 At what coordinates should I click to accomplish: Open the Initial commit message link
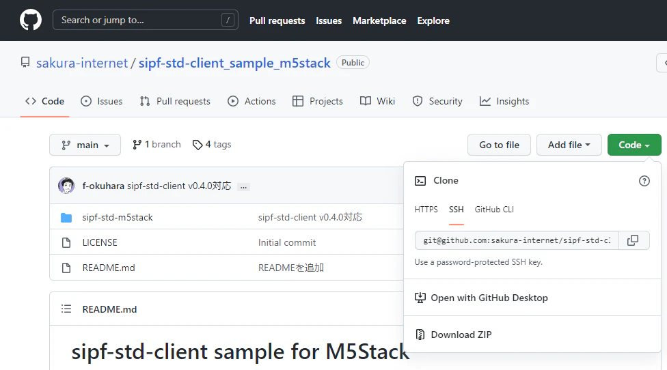click(x=287, y=242)
